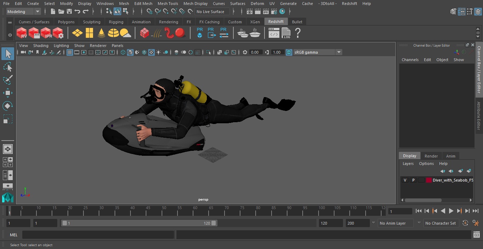The image size is (483, 249).
Task: Open the Redshift menu in menu bar
Action: [349, 4]
